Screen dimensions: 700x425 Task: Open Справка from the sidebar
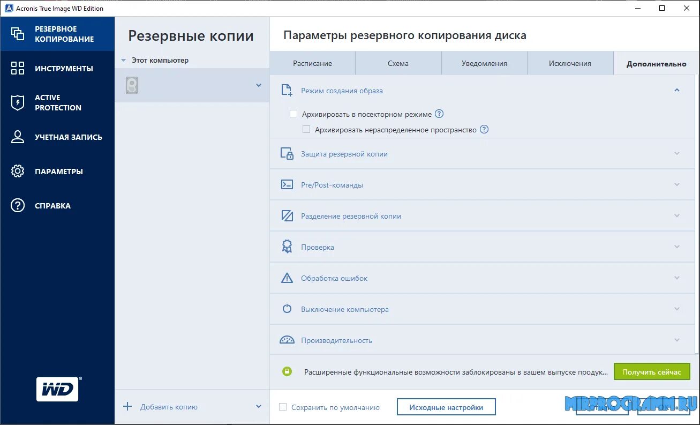[57, 205]
